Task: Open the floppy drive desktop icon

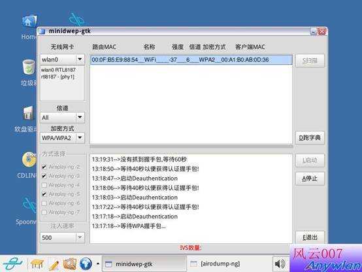Action: [x=29, y=113]
